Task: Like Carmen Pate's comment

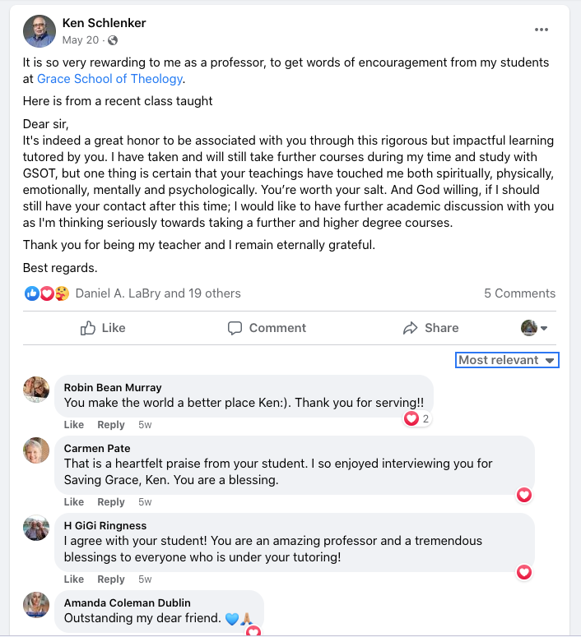Action: pos(73,501)
